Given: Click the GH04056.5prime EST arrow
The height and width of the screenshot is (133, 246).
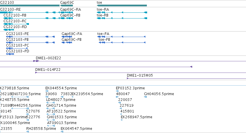Looking at the screenshot, I should [145, 97].
